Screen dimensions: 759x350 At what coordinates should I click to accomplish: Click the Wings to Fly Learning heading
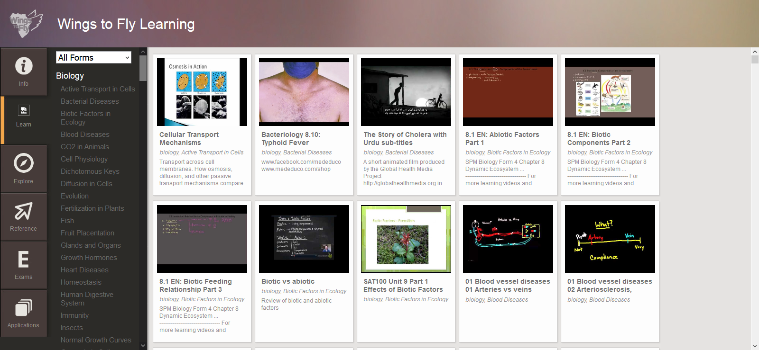[x=126, y=24]
